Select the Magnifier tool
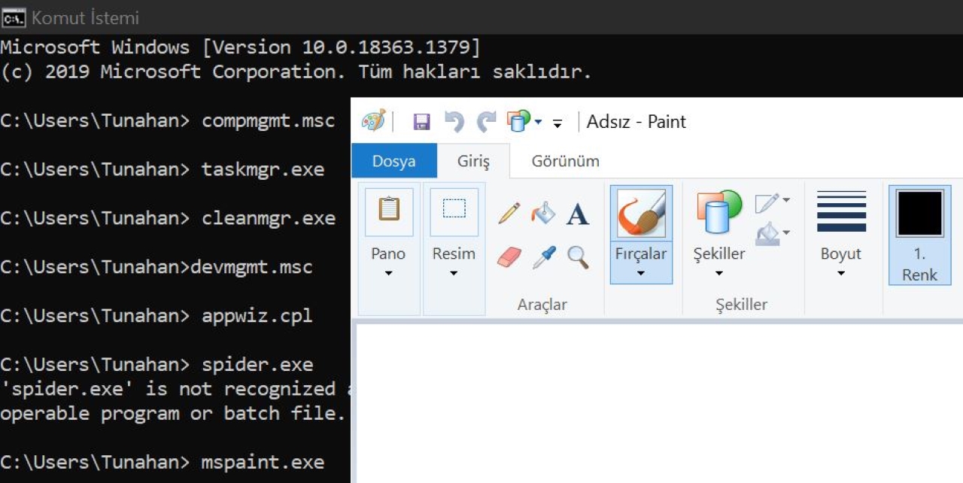 (x=578, y=257)
